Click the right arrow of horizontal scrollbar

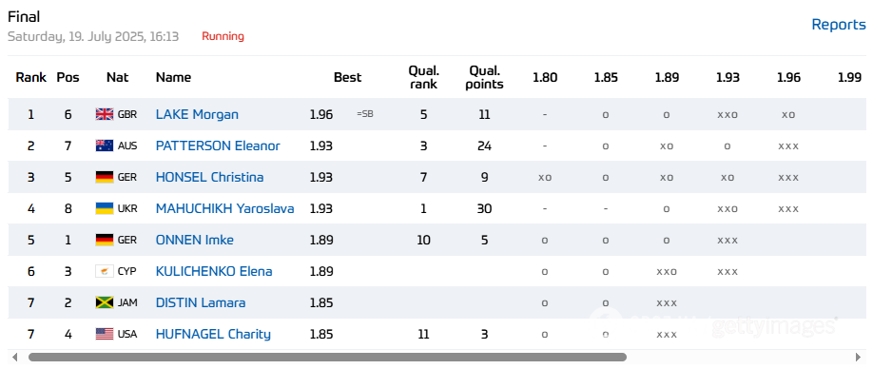point(859,358)
